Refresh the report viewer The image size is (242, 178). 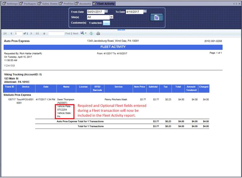click(91, 33)
